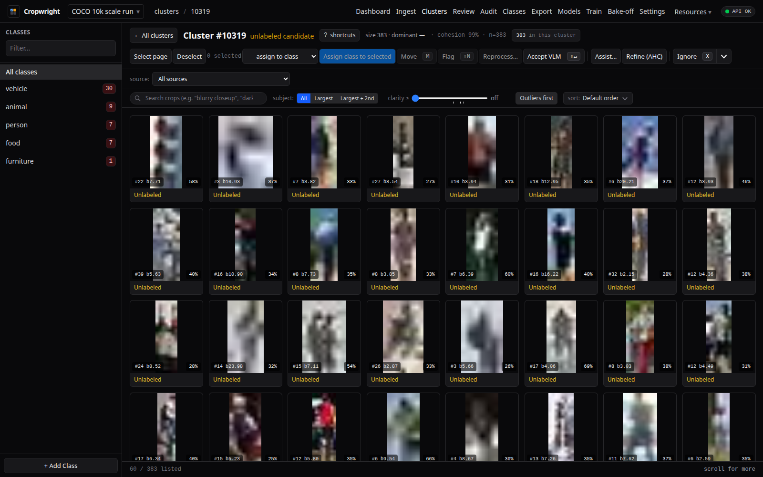This screenshot has width=763, height=477.
Task: Open the All sources dropdown
Action: [x=221, y=79]
